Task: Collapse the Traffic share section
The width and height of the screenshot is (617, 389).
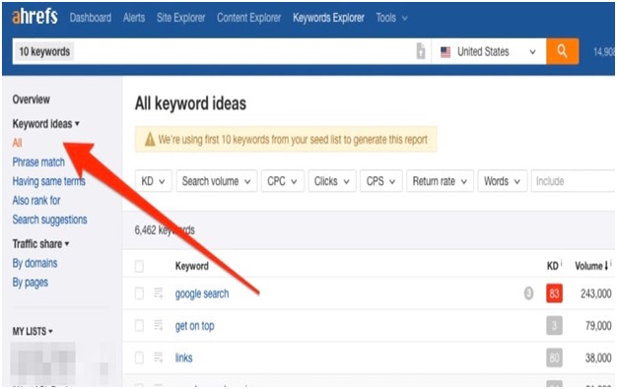Action: (x=41, y=243)
